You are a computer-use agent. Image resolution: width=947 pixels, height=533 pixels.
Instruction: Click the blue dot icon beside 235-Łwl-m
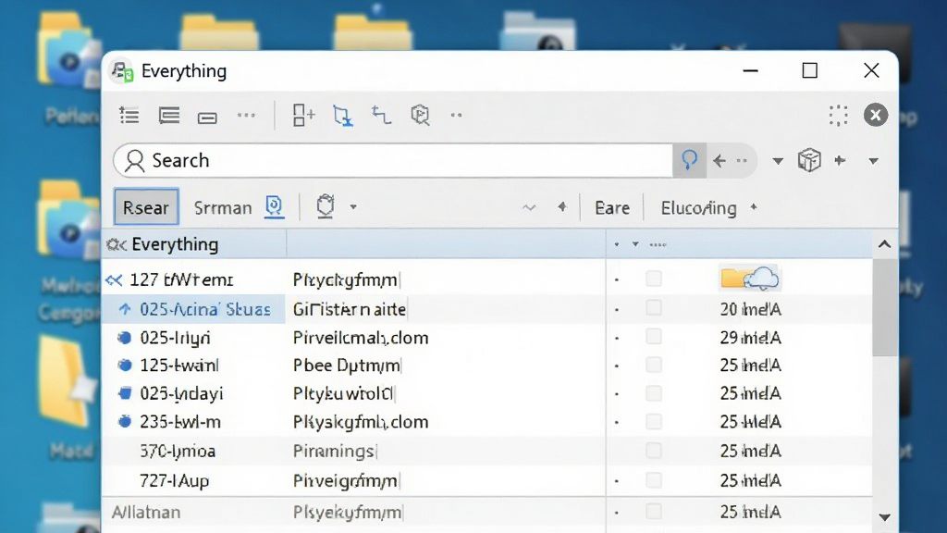125,421
